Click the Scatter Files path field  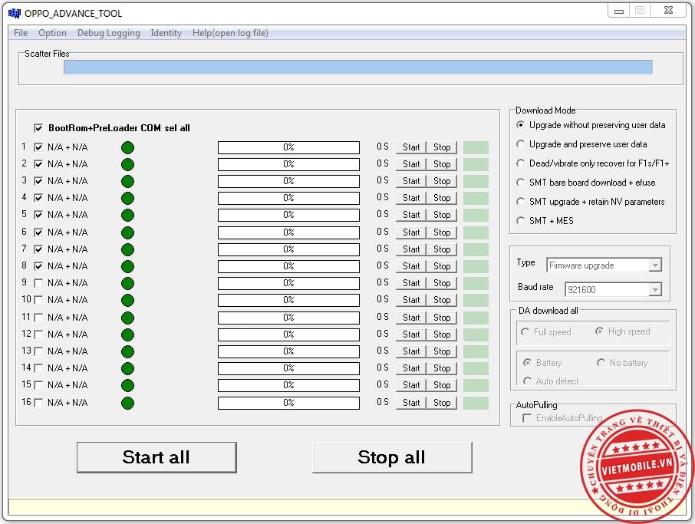click(358, 67)
